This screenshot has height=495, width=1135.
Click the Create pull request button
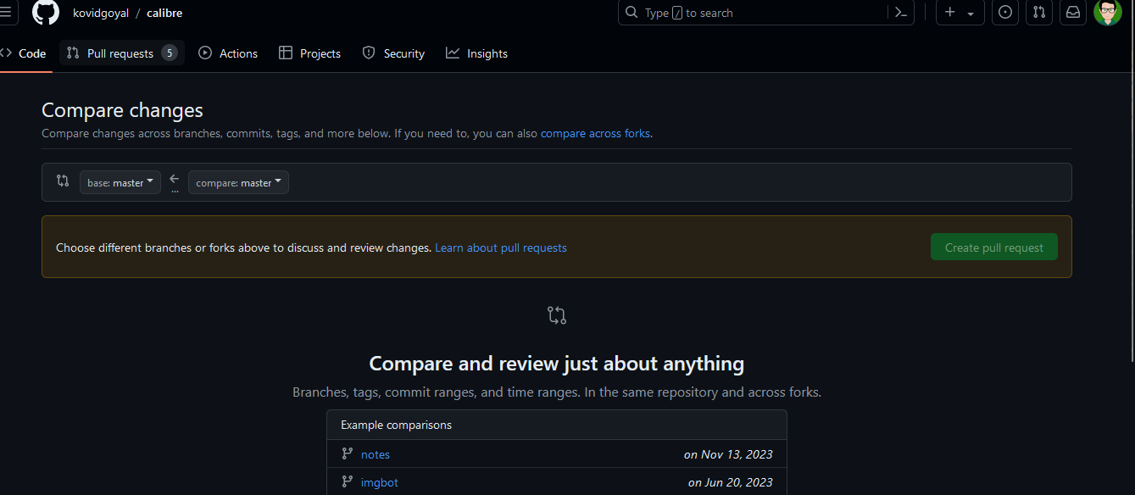(993, 247)
